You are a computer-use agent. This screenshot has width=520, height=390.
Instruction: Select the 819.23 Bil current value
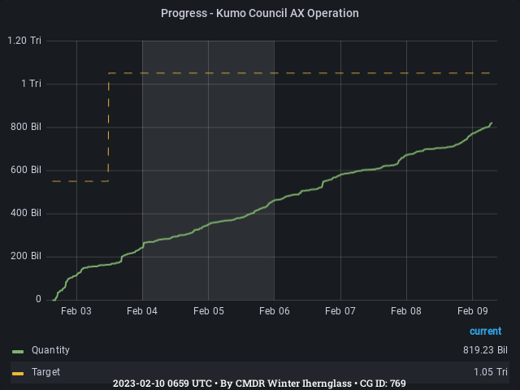tap(485, 350)
